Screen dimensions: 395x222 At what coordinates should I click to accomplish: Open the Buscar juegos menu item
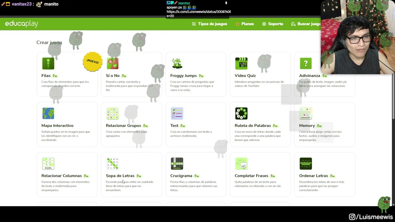pos(306,24)
